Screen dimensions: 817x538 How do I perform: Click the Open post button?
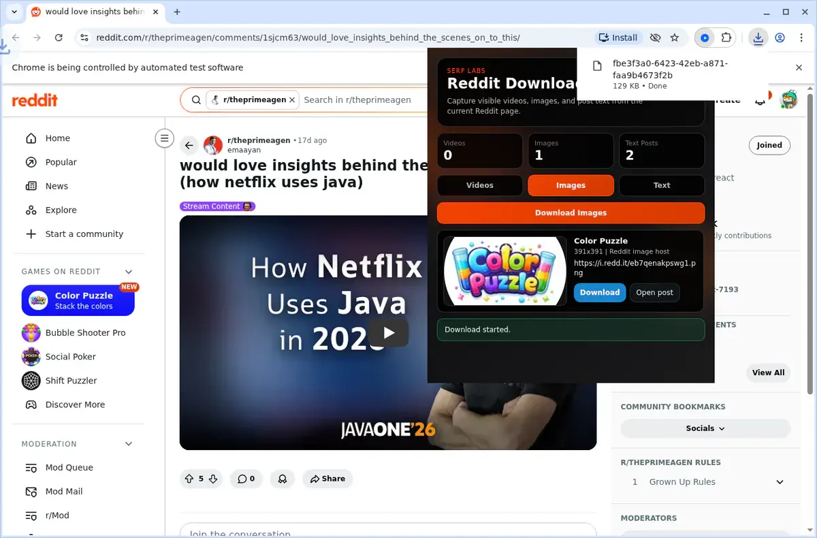(654, 292)
